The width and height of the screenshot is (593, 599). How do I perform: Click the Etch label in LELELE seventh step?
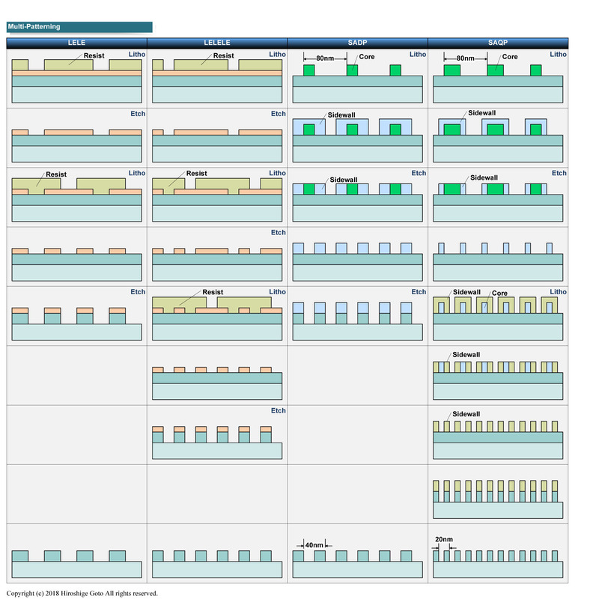coord(279,410)
